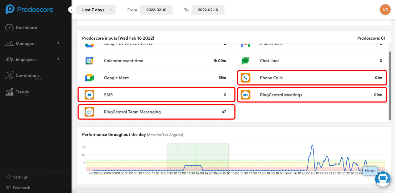This screenshot has height=193, width=395.
Task: Click the 13:30 label on chart axis
Action: click(191, 173)
